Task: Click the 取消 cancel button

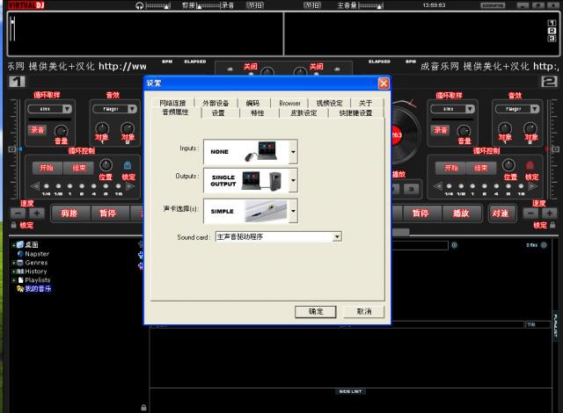Action: click(x=363, y=312)
